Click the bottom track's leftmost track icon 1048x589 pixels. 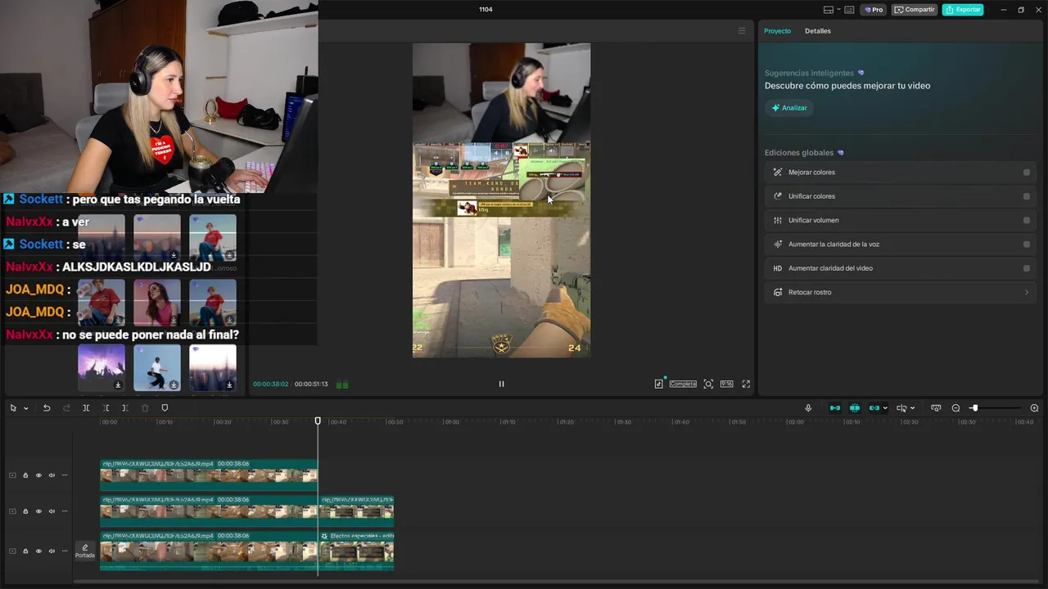(x=12, y=551)
